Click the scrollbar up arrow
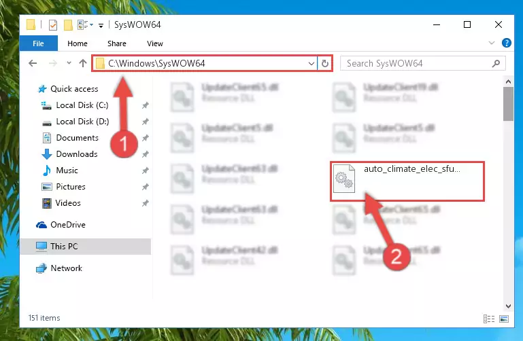The image size is (523, 341). 508,82
